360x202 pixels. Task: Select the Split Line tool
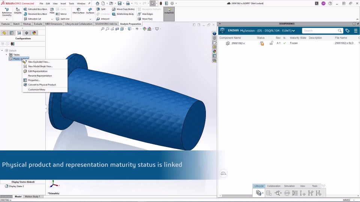tap(63, 19)
